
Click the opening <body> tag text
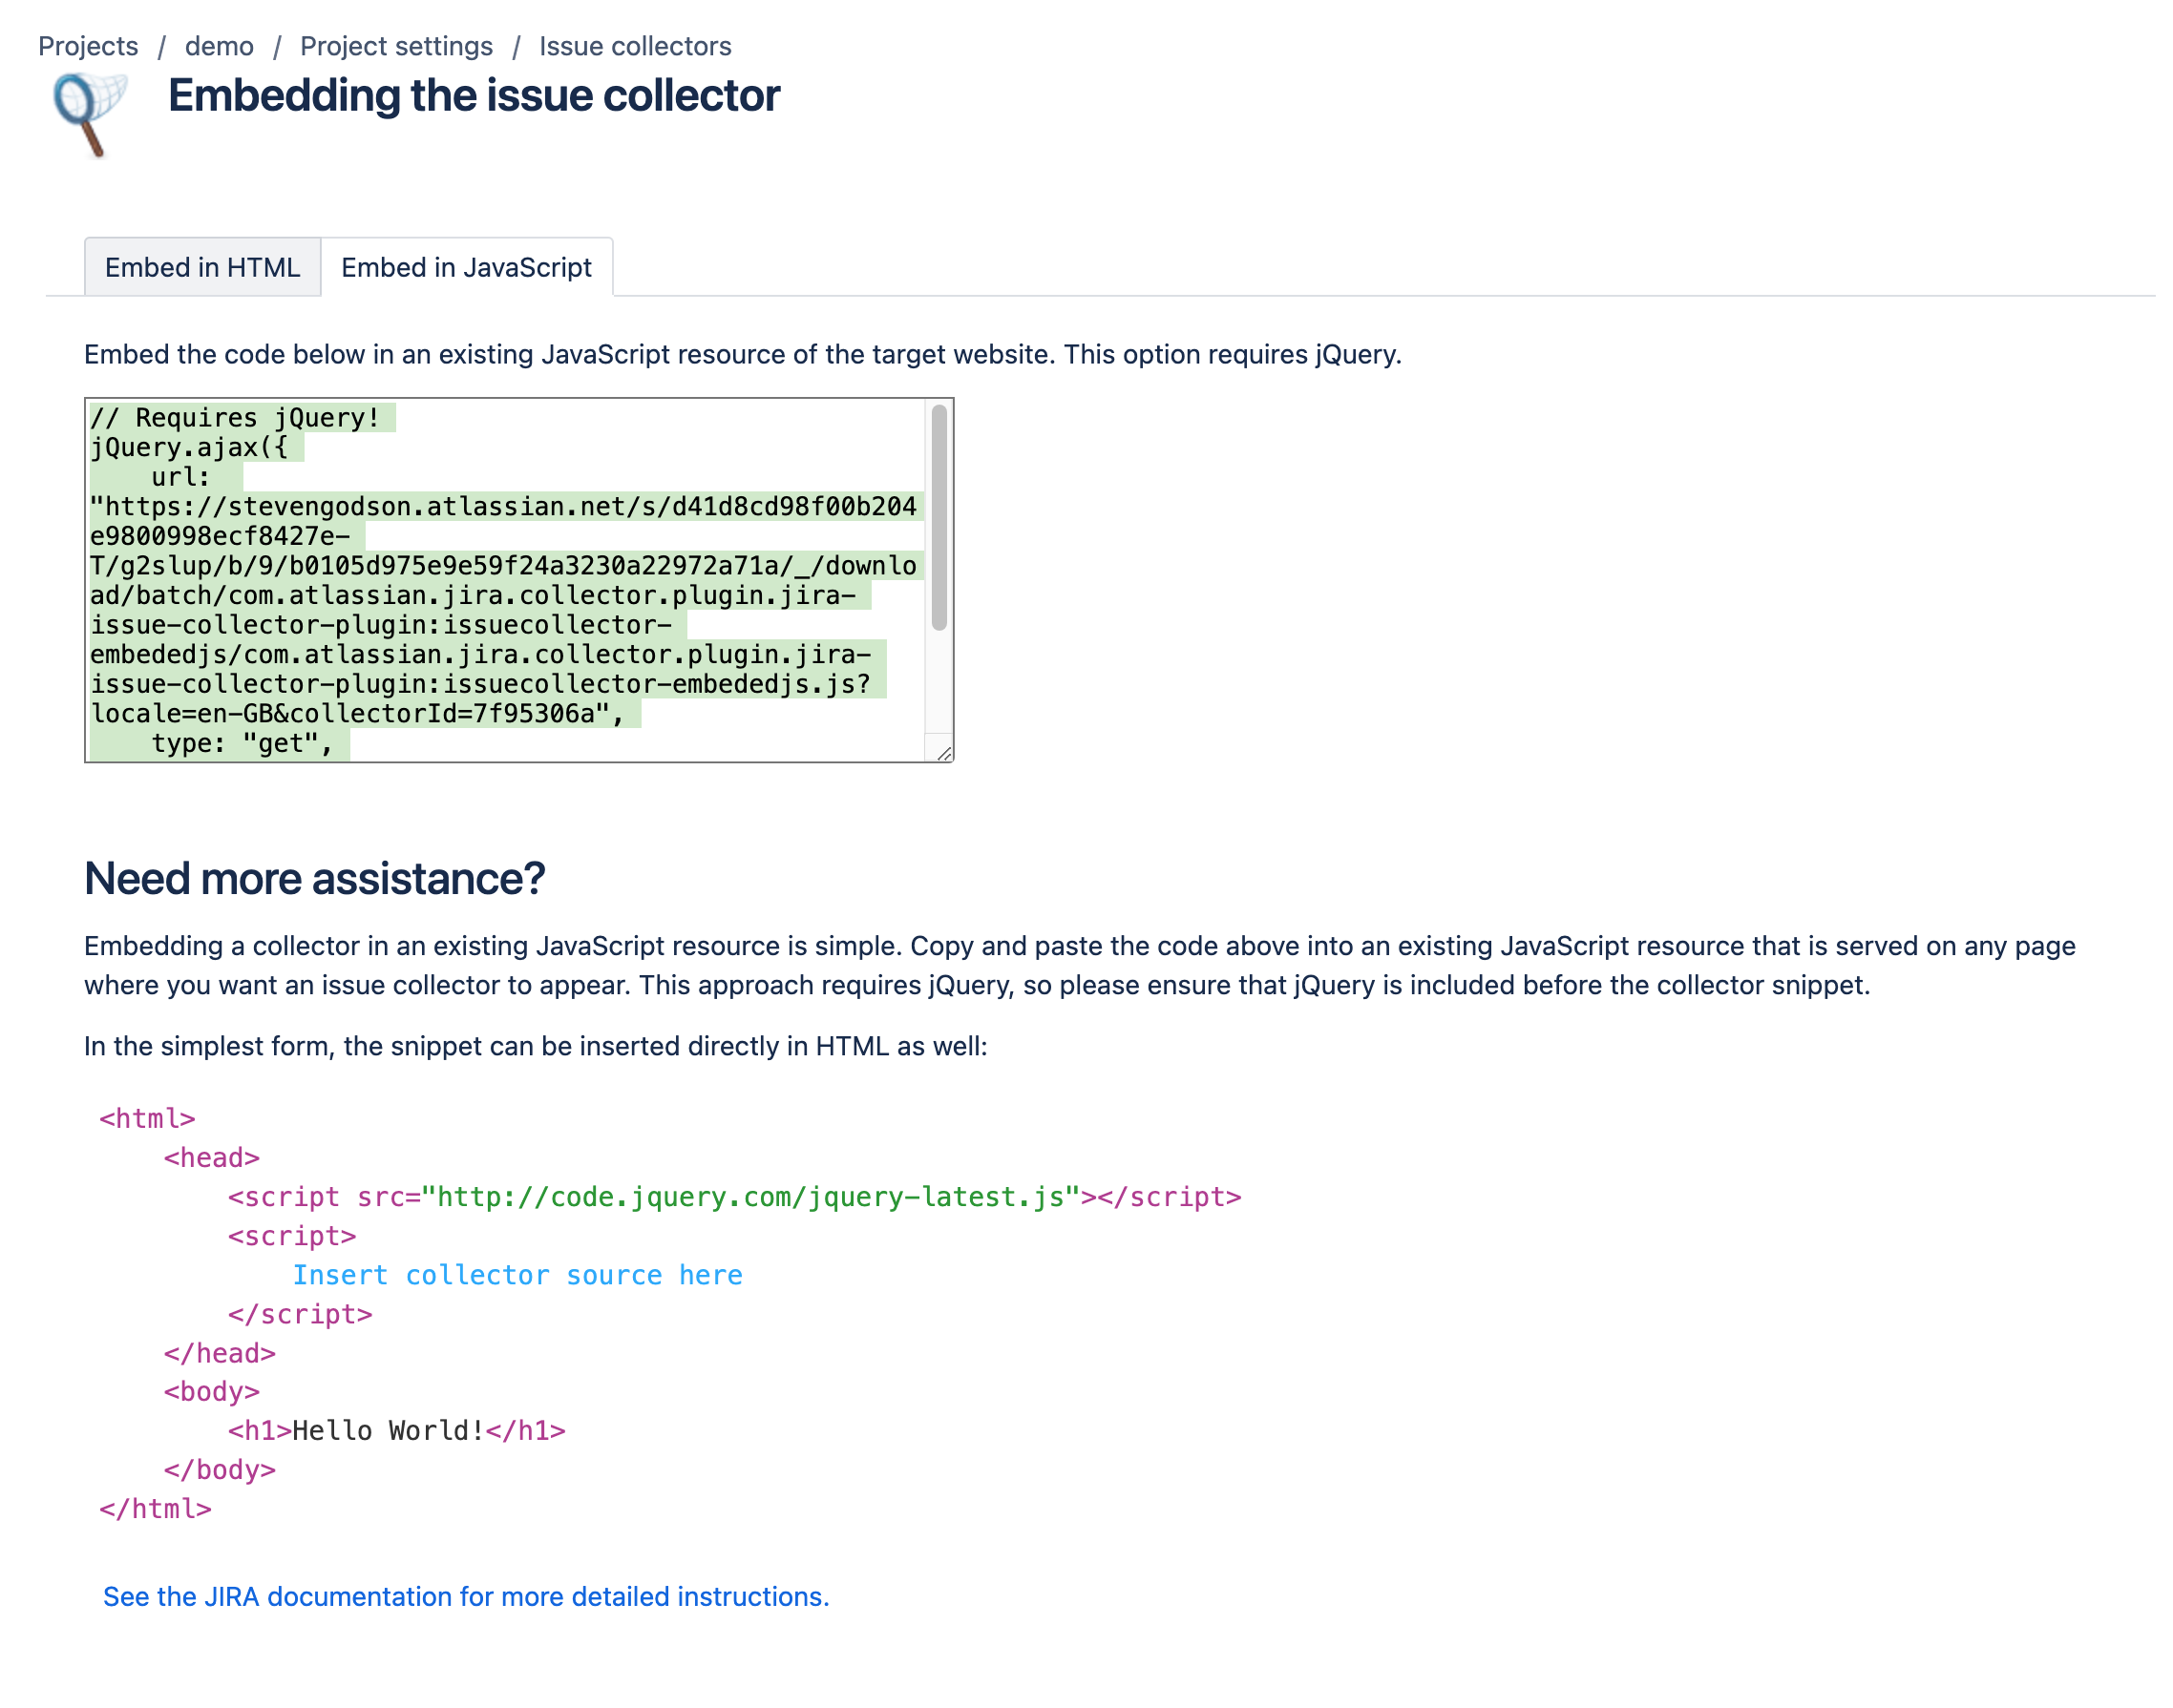tap(212, 1391)
